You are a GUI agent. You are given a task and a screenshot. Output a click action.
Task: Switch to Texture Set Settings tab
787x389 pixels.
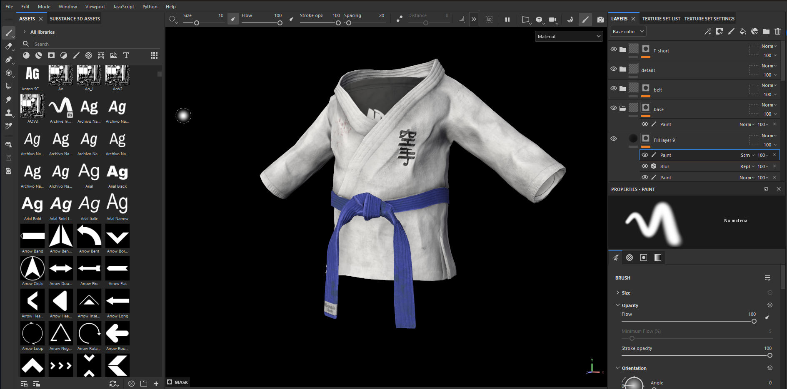point(709,19)
